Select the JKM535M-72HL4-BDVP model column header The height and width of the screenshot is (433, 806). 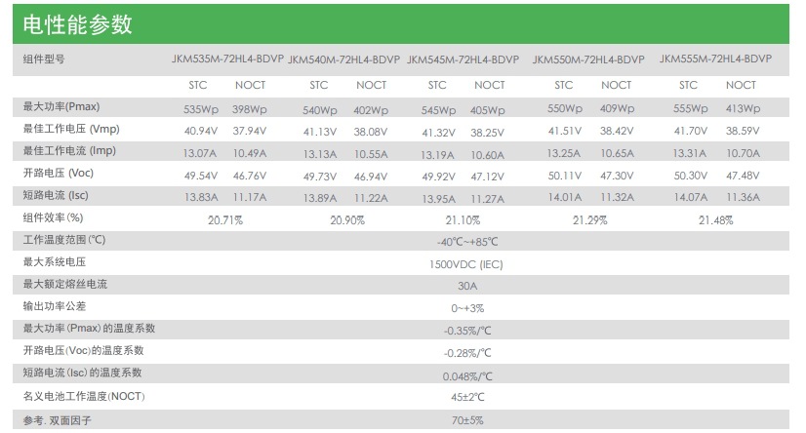(227, 59)
